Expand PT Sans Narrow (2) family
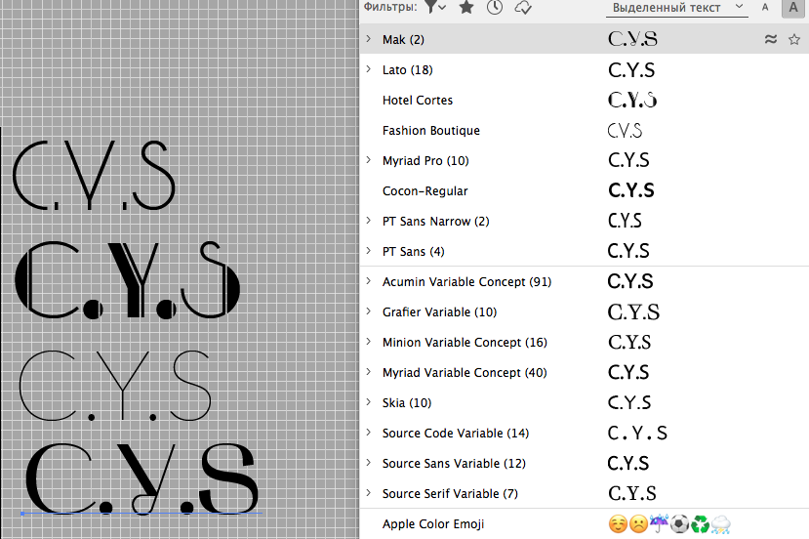 point(368,221)
